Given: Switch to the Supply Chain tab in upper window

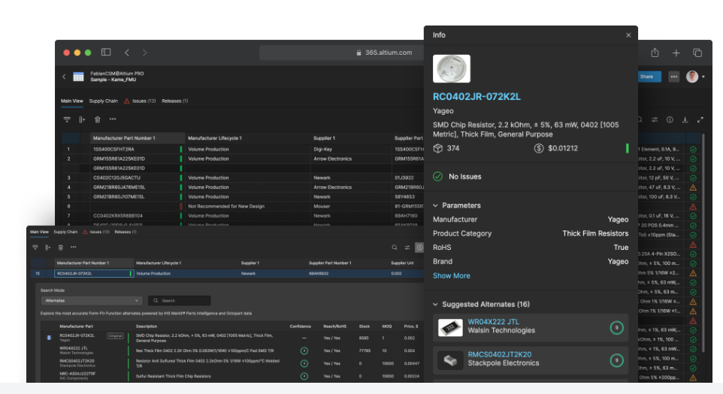Looking at the screenshot, I should click(x=103, y=101).
